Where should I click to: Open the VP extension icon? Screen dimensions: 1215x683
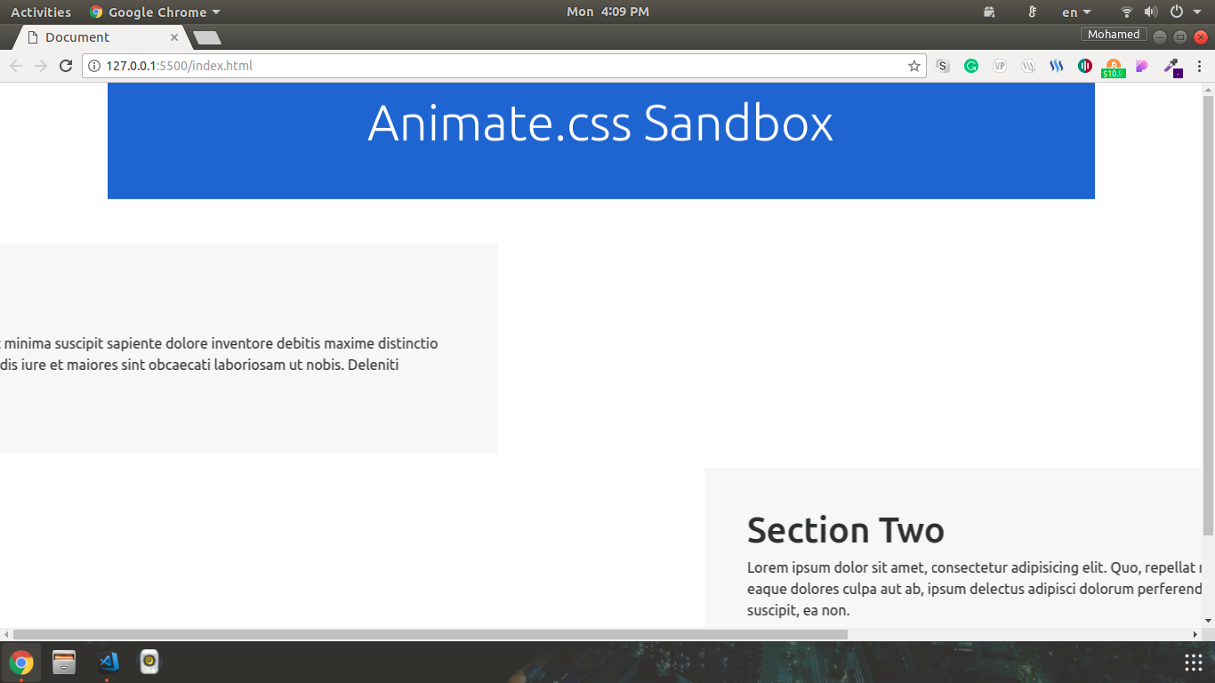coord(1000,66)
